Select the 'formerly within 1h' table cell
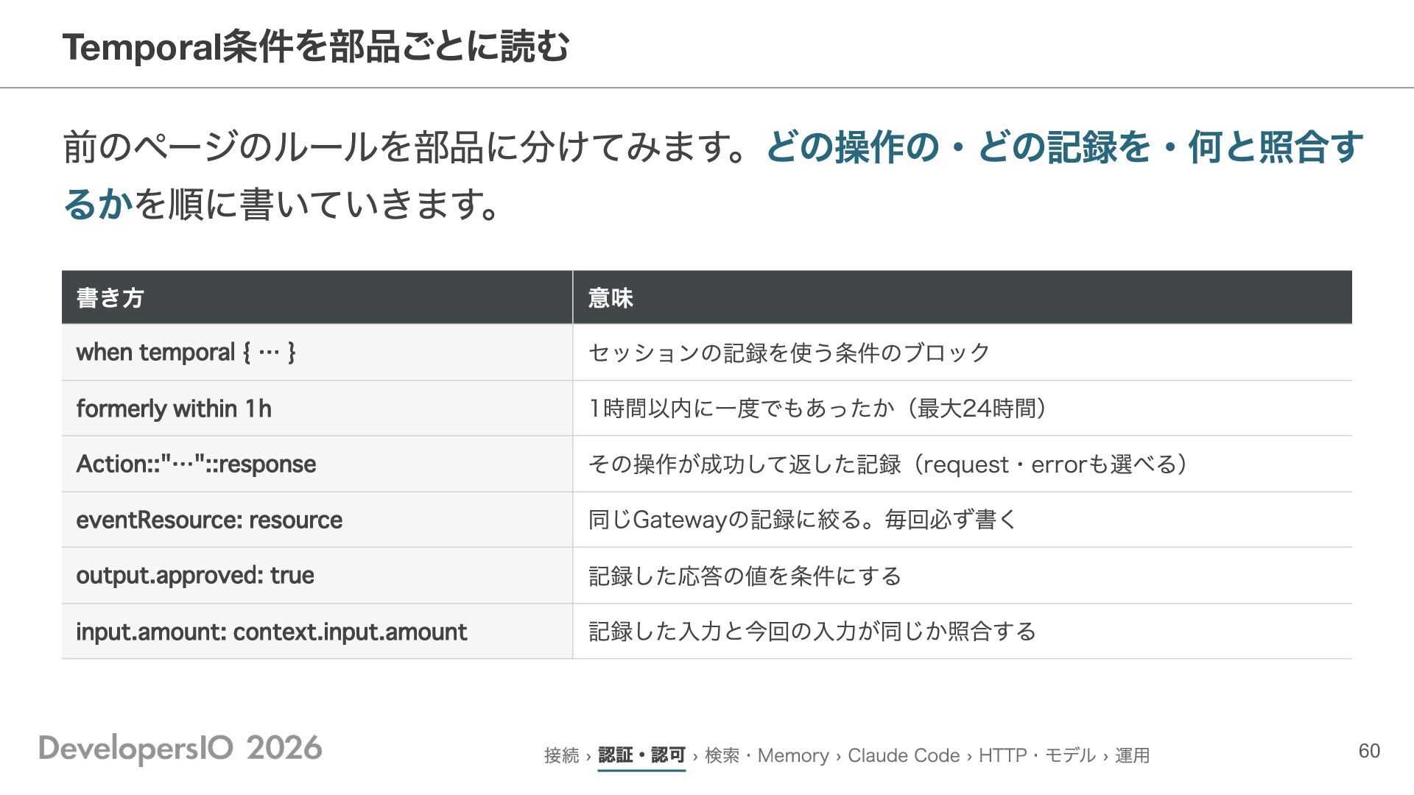The width and height of the screenshot is (1414, 795). 317,409
